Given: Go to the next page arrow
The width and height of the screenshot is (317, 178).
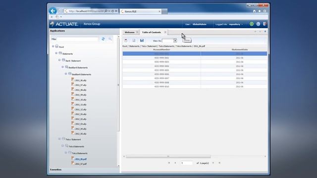Looking at the screenshot, I should tap(213, 163).
